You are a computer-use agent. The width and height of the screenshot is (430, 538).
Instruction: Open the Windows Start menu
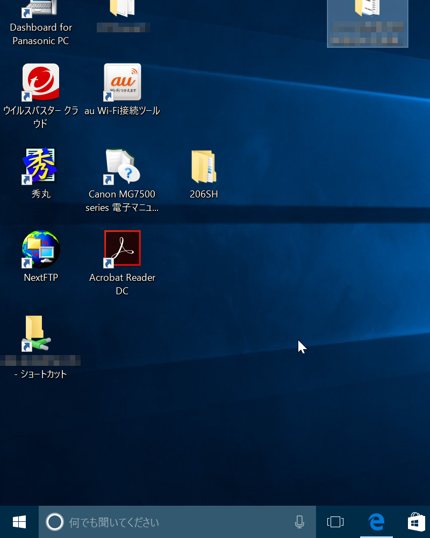19,522
